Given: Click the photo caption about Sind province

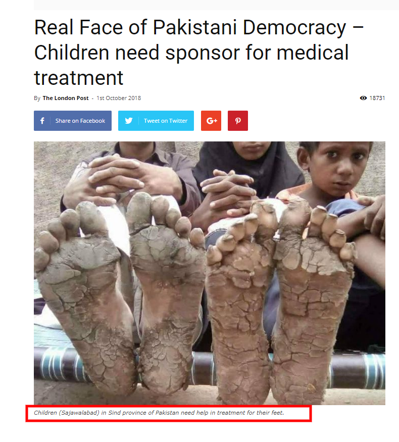Looking at the screenshot, I should click(159, 413).
